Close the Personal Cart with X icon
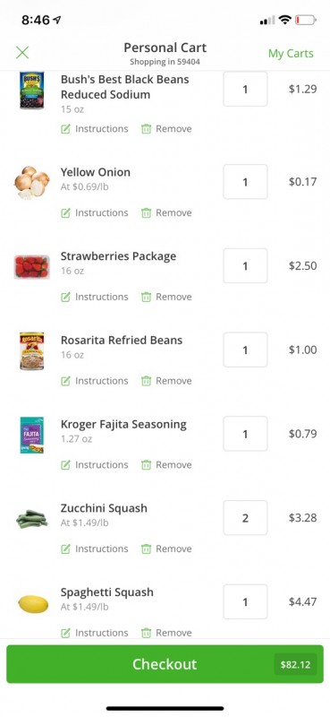Viewport: 330px width, 717px height. [x=21, y=53]
